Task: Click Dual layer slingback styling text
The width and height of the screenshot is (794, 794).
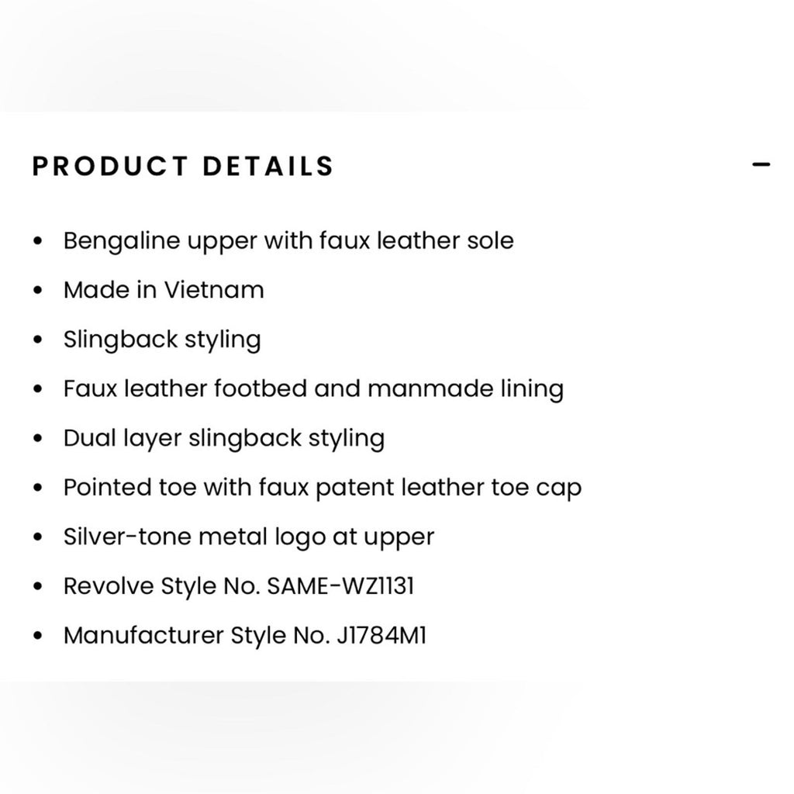Action: (224, 439)
